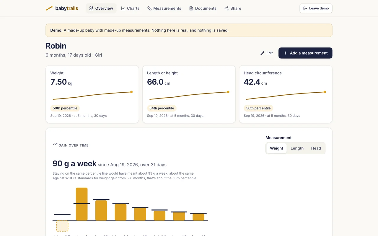Select the Length measurement toggle
The width and height of the screenshot is (378, 236).
pos(297,148)
